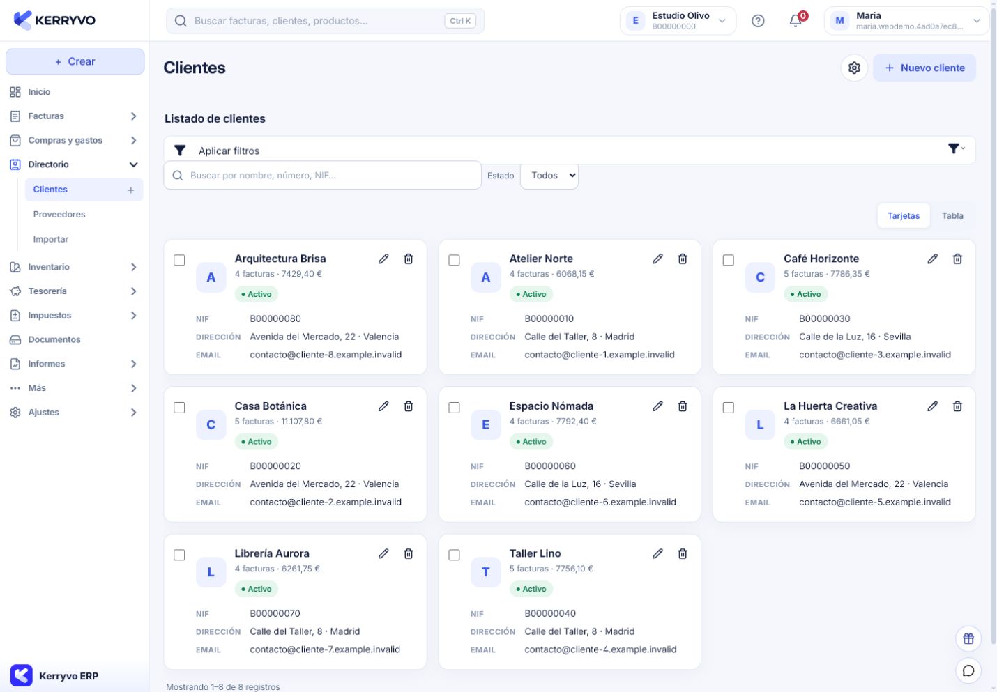Open the gift icon button
Screen dimensions: 997x692
tap(968, 638)
